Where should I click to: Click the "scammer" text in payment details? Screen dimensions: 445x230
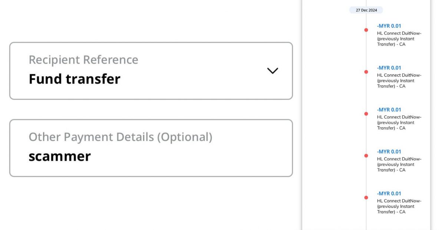pos(60,156)
